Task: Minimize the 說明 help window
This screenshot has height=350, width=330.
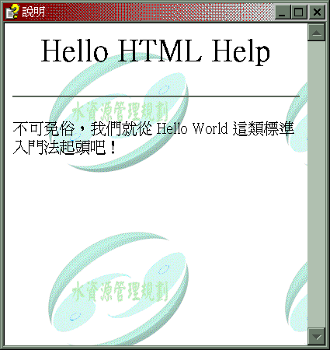Action: [x=283, y=12]
